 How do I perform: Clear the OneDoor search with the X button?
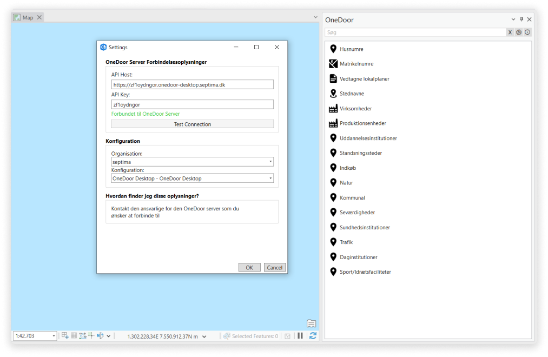click(x=510, y=32)
